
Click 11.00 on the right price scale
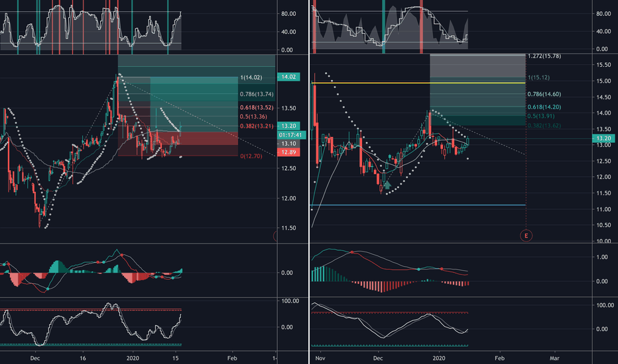[x=603, y=209]
